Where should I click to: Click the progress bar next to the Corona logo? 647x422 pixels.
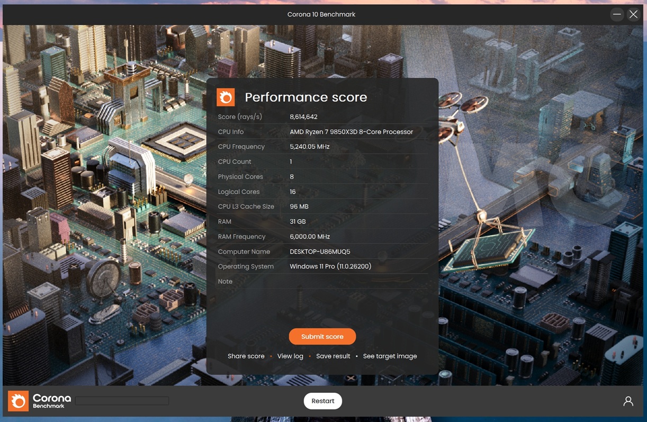point(122,400)
